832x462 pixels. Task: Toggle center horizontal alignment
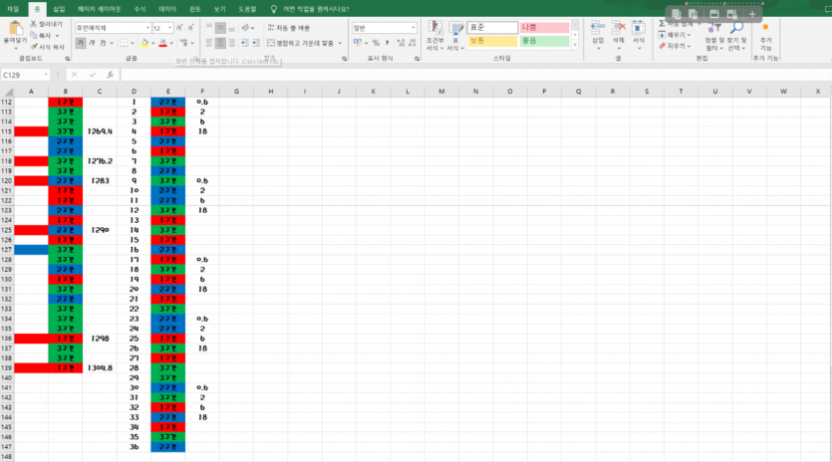click(220, 43)
